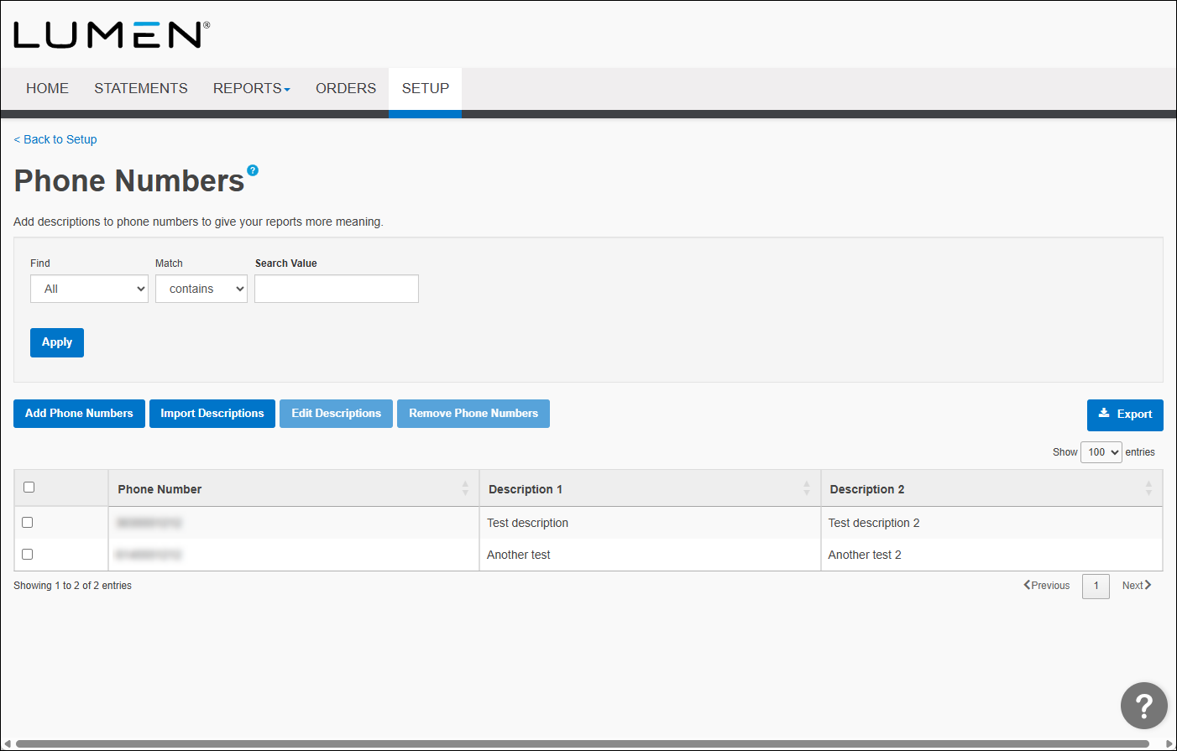Toggle the select-all checkbox in table header
This screenshot has height=751, width=1177.
(x=29, y=488)
